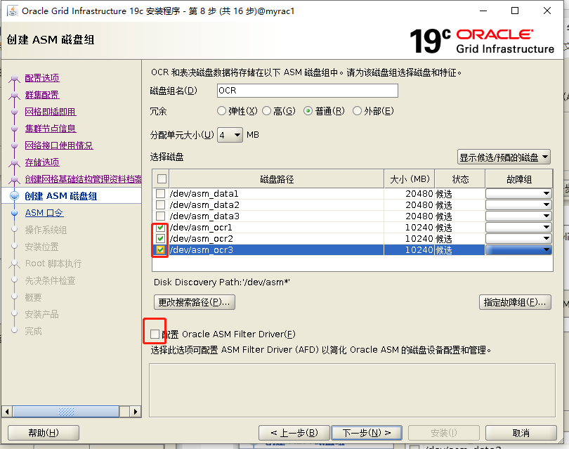Click the 指定故障组(F)... button
The image size is (569, 449).
coord(515,302)
